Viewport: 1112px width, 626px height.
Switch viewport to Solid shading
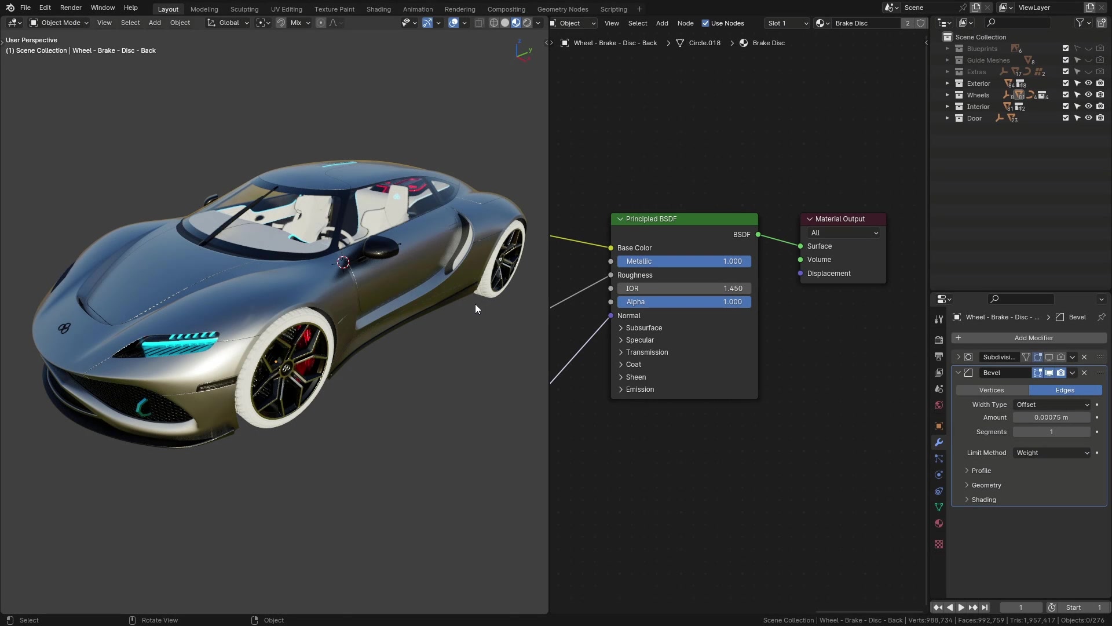click(x=505, y=23)
